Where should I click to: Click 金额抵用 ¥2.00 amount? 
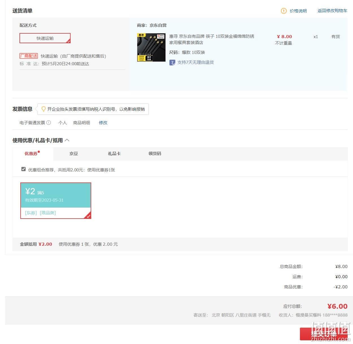coord(45,244)
